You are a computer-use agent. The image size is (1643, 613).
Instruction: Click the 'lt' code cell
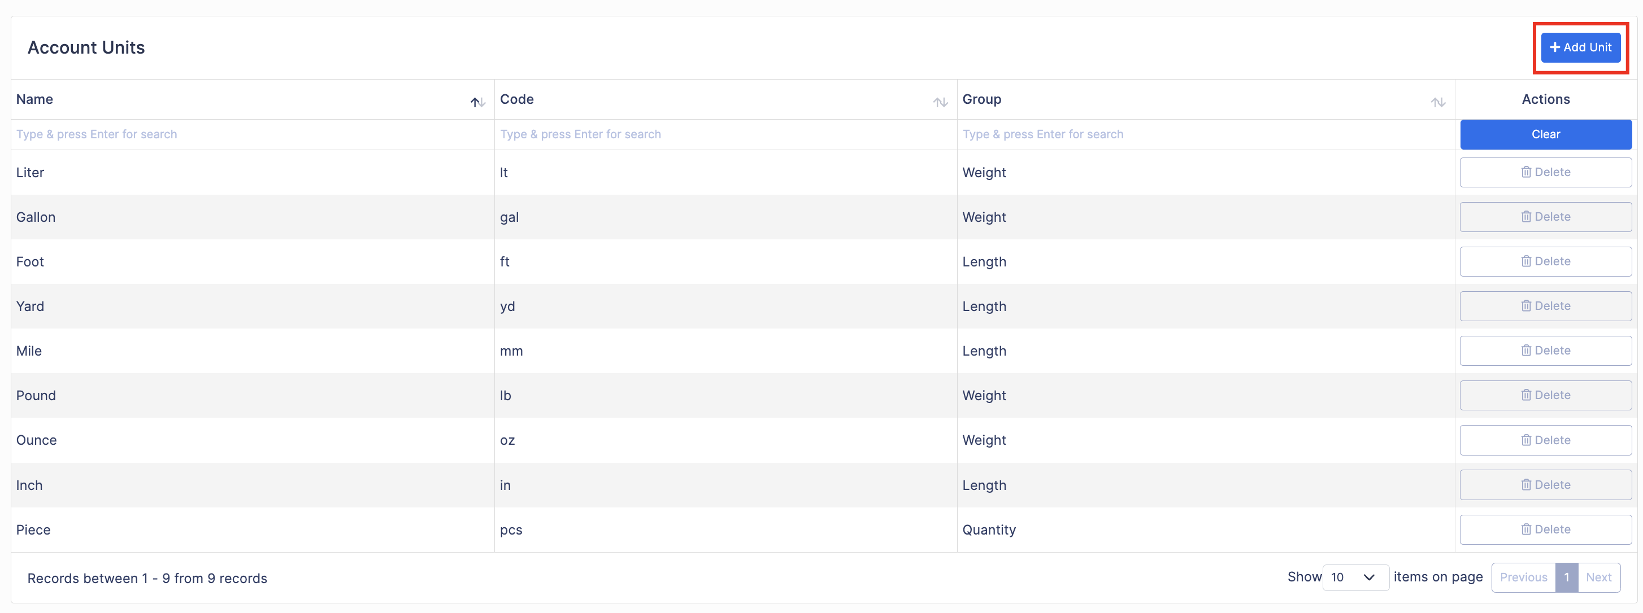coord(726,173)
